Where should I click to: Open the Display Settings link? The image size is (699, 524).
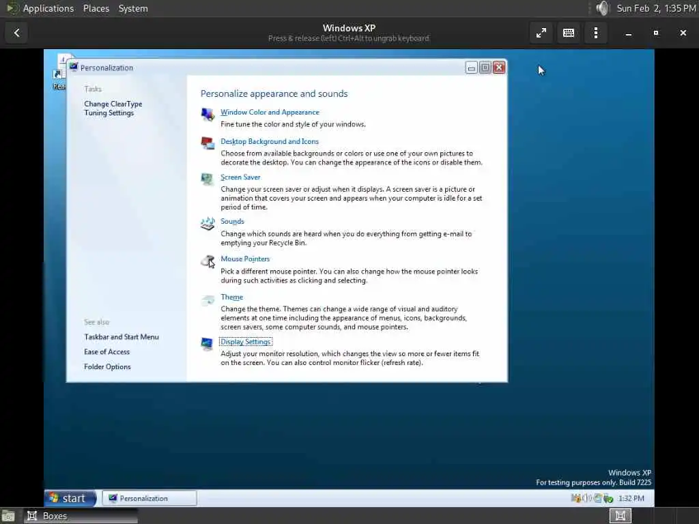(x=246, y=342)
